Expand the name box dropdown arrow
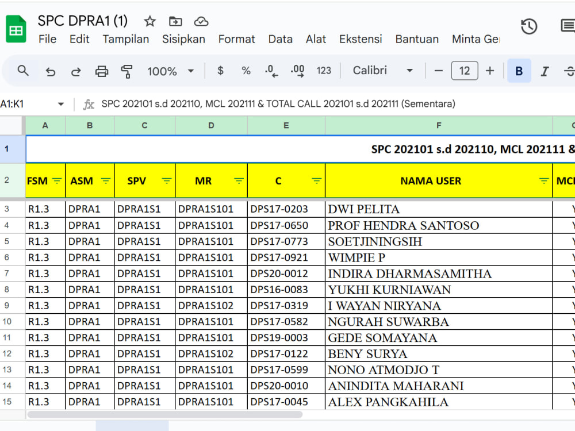 (61, 104)
